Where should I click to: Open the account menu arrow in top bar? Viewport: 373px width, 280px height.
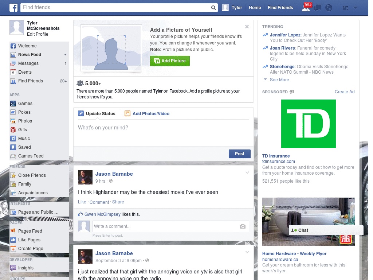click(356, 8)
